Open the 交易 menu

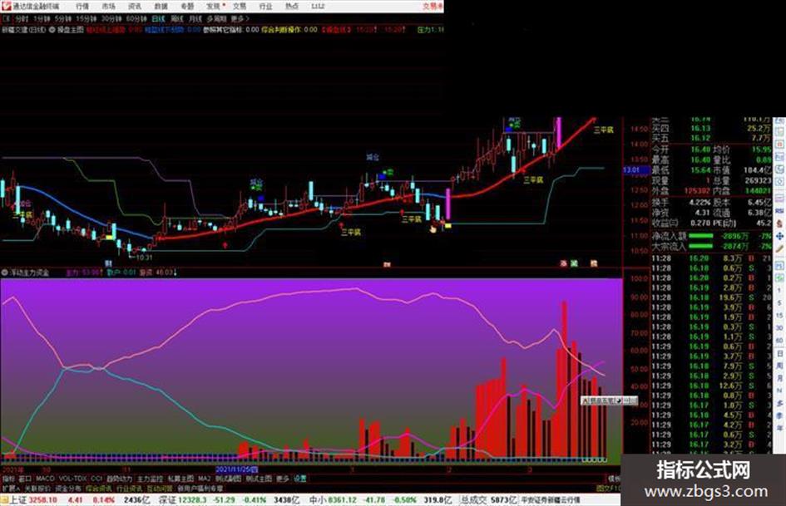pyautogui.click(x=240, y=6)
